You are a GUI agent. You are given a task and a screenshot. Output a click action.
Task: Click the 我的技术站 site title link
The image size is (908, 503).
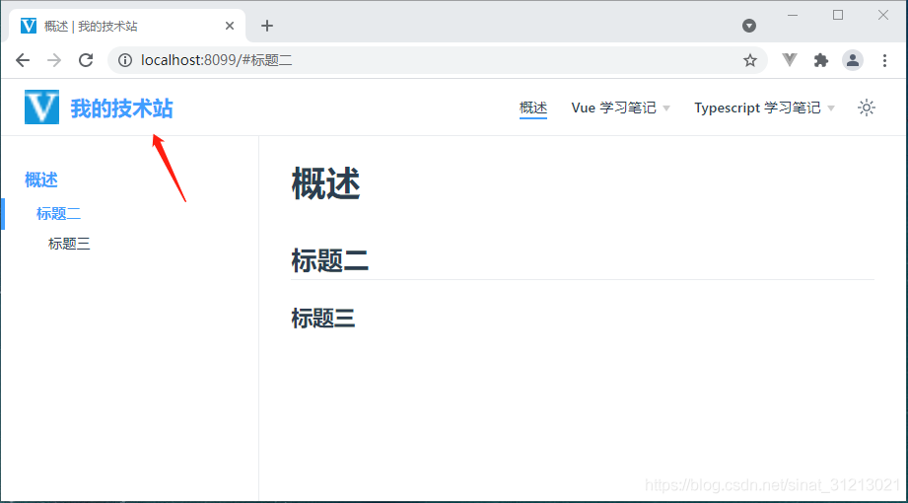(x=121, y=108)
